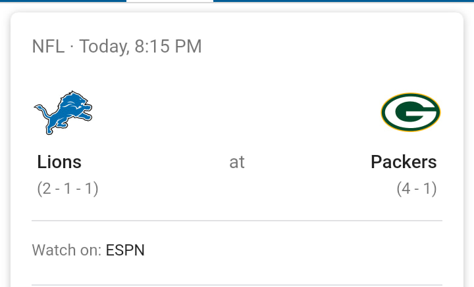Select the Packers record (4 - 1)
This screenshot has height=287, width=474.
click(417, 188)
